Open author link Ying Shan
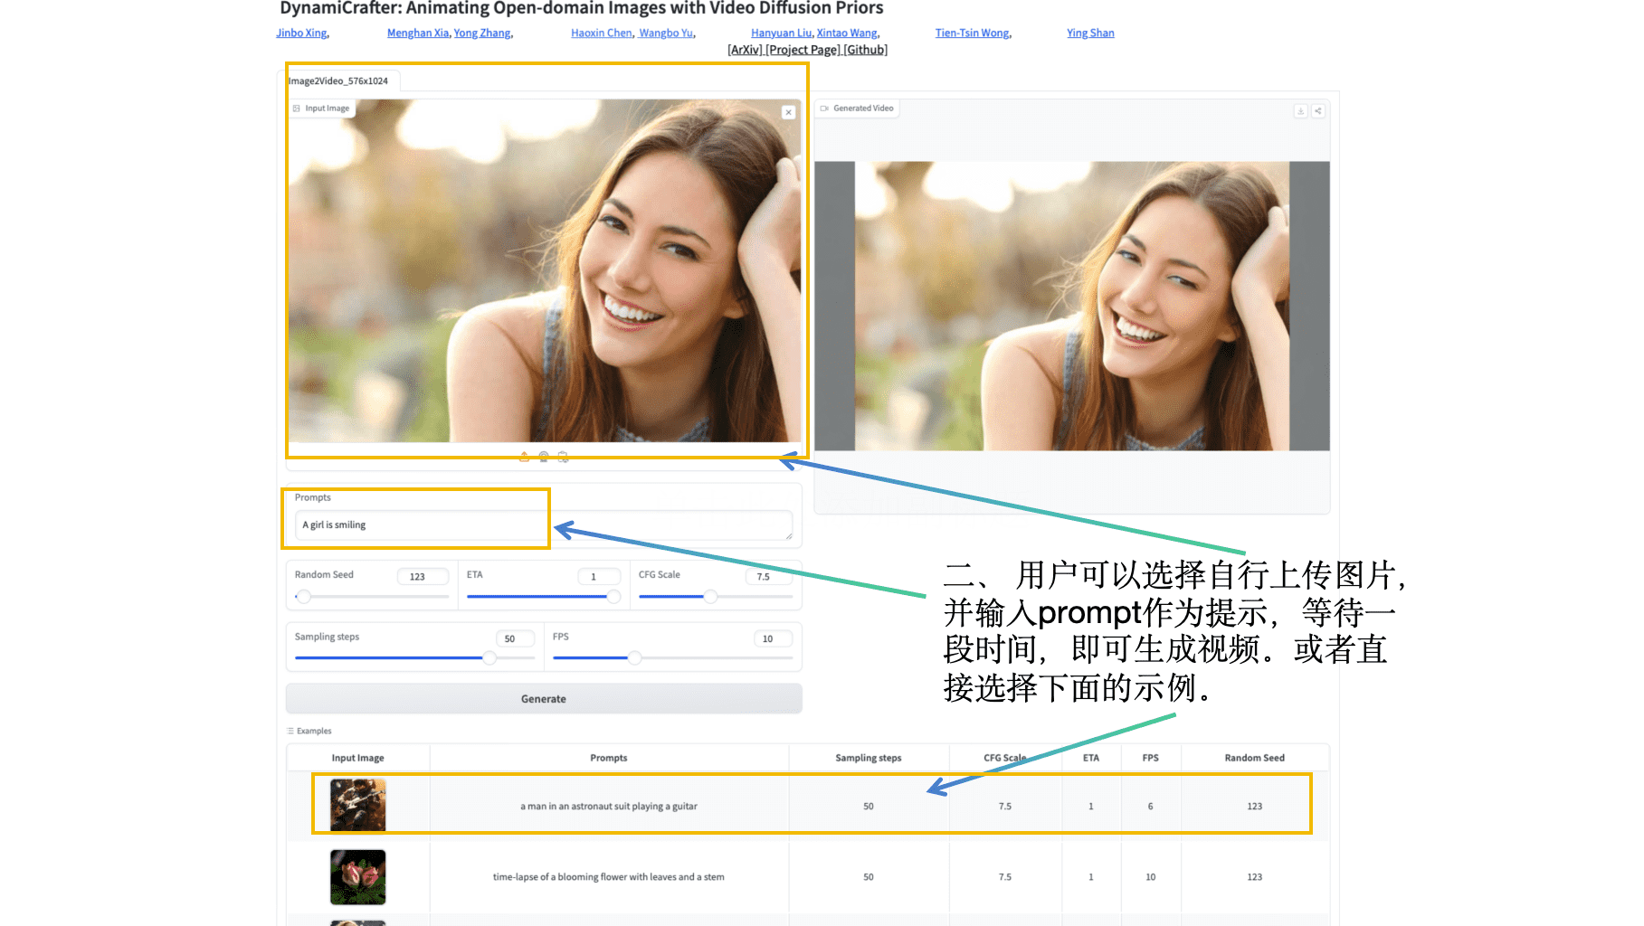Viewport: 1644px width, 926px height. 1090,33
